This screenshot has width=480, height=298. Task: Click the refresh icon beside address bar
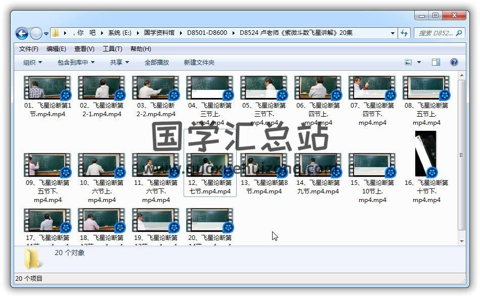(x=404, y=32)
